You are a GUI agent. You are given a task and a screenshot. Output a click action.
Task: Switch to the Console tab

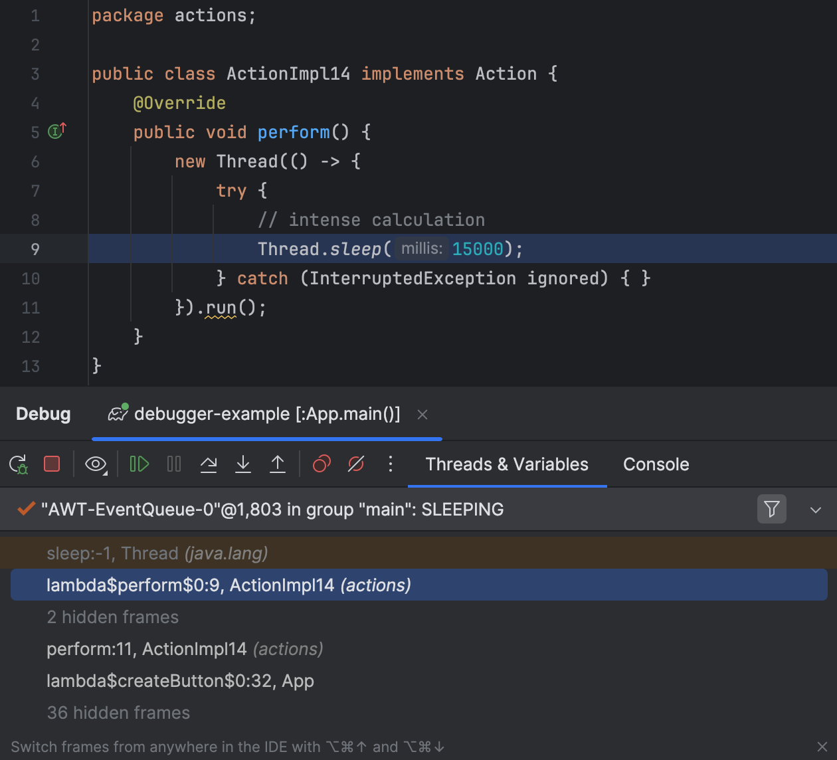coord(655,464)
